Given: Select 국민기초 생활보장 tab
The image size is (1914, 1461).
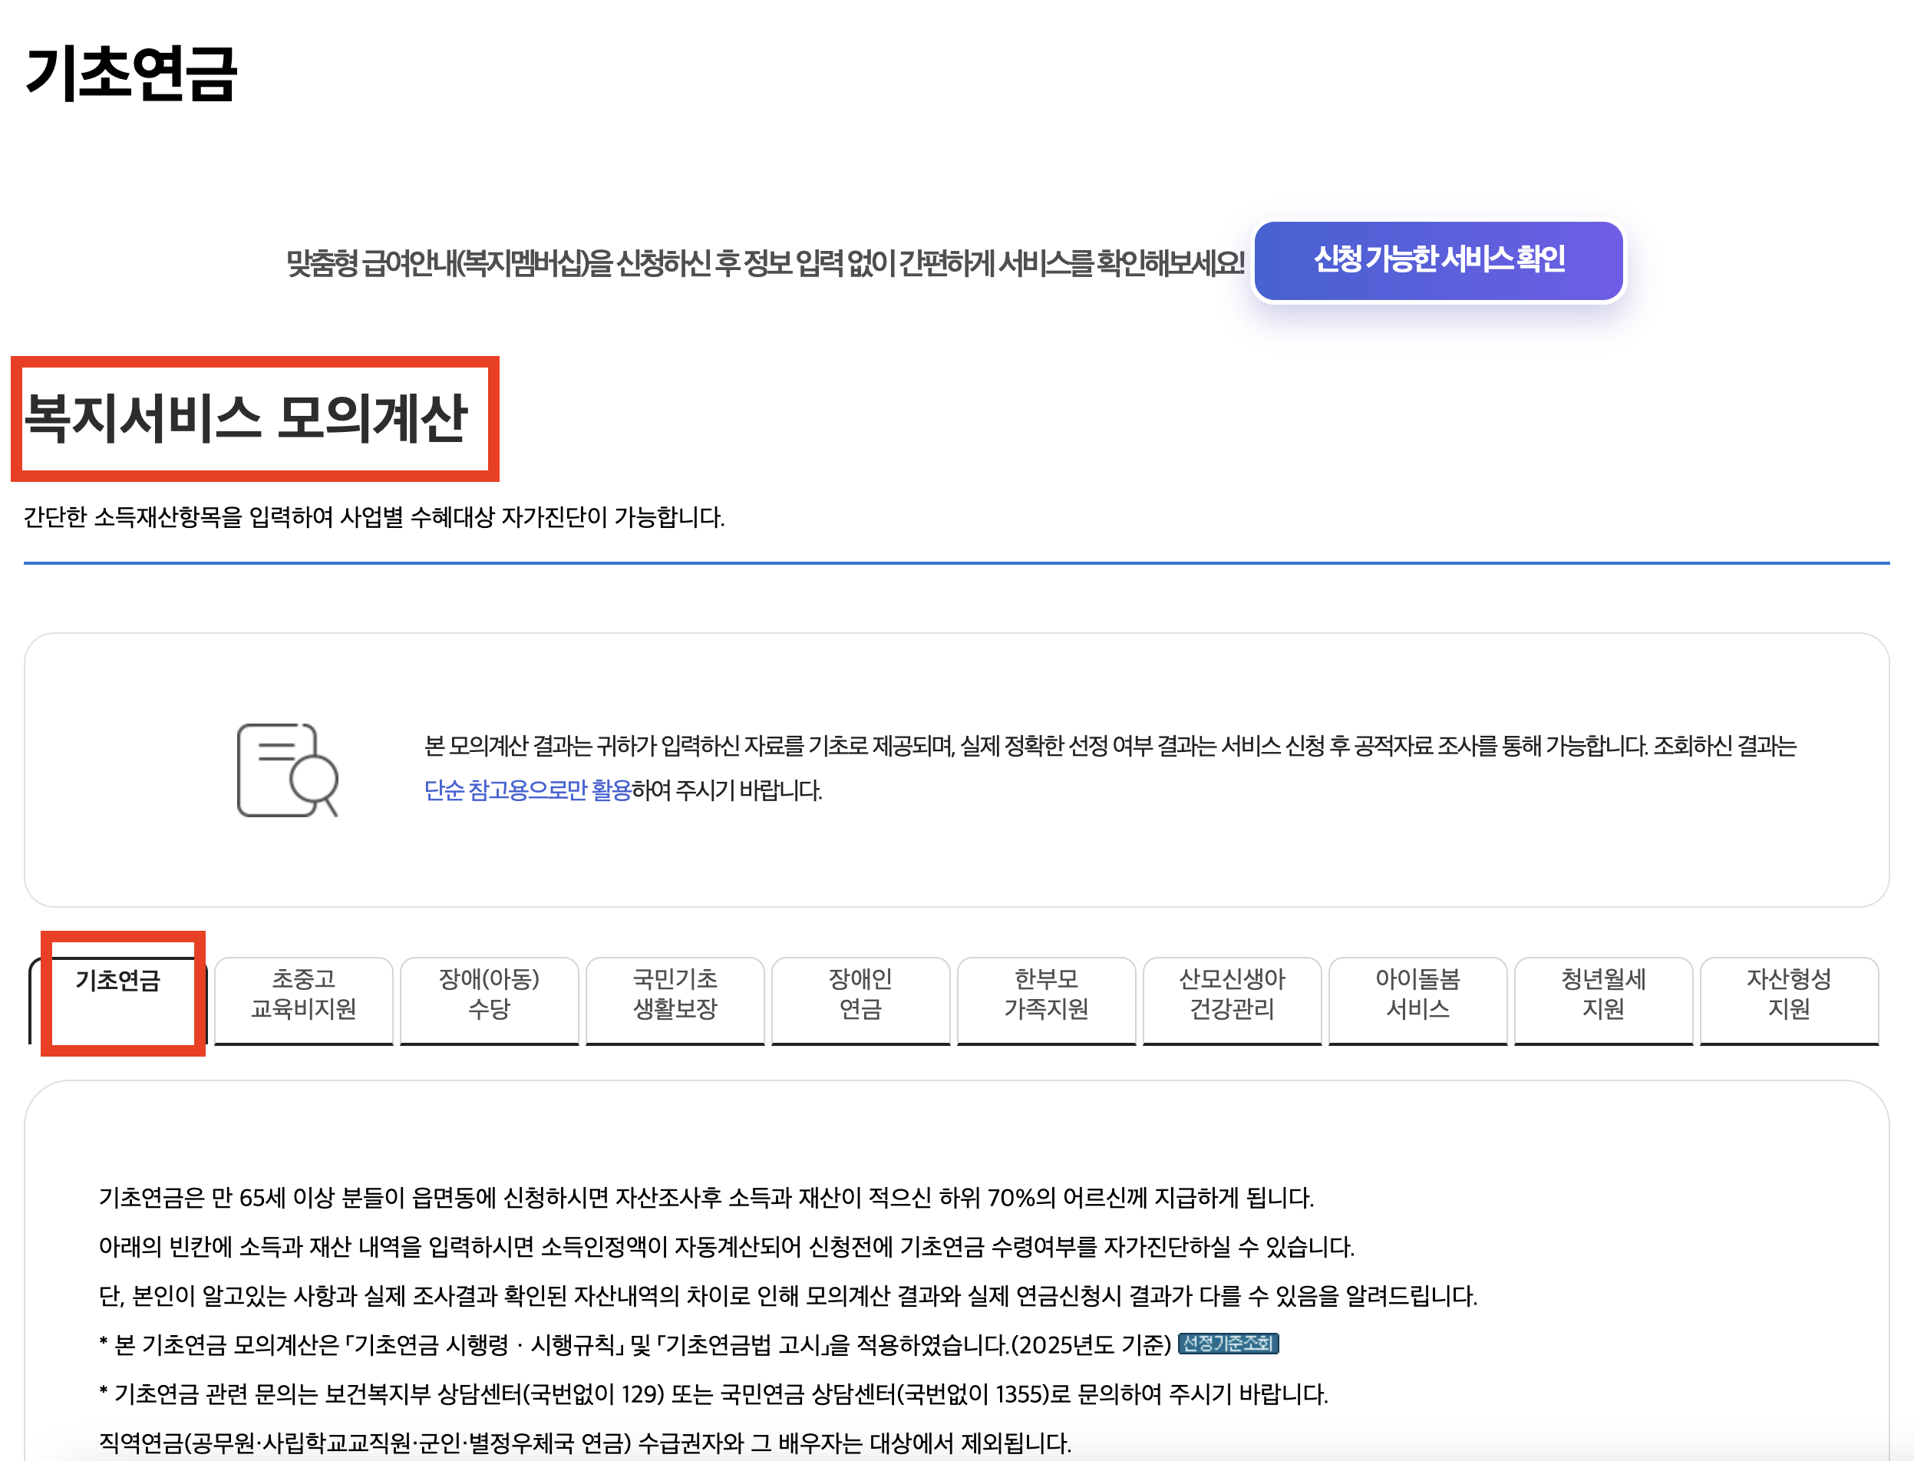Looking at the screenshot, I should coord(675,994).
